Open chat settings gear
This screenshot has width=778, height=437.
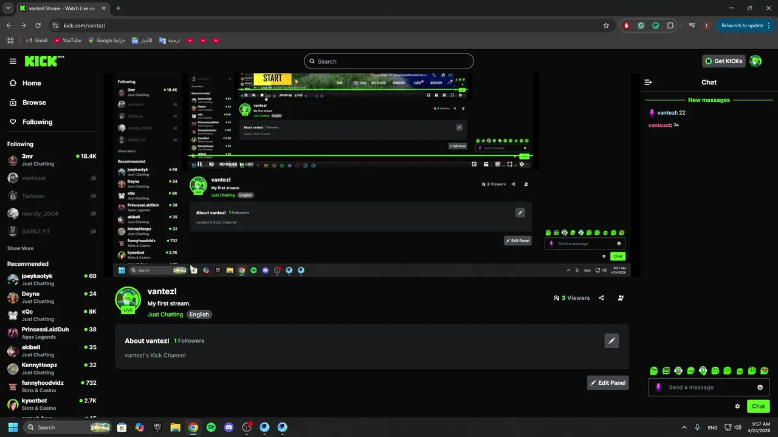pyautogui.click(x=737, y=407)
